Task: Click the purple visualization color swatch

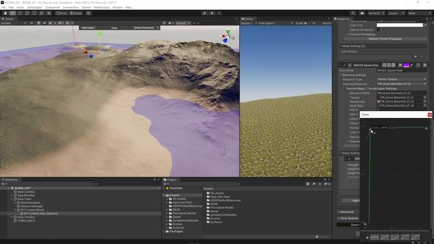Action: [406, 65]
